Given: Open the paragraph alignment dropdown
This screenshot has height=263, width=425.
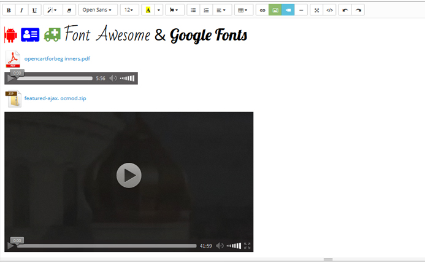Looking at the screenshot, I should click(x=222, y=10).
